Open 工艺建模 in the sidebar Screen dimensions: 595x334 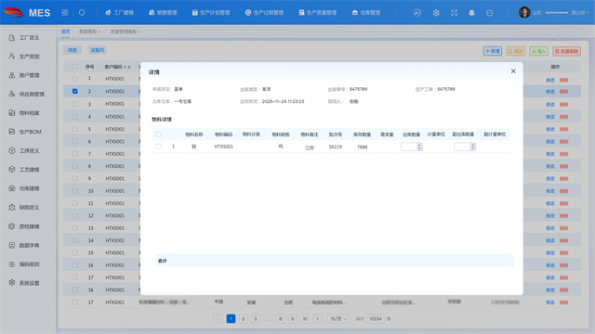(x=25, y=170)
